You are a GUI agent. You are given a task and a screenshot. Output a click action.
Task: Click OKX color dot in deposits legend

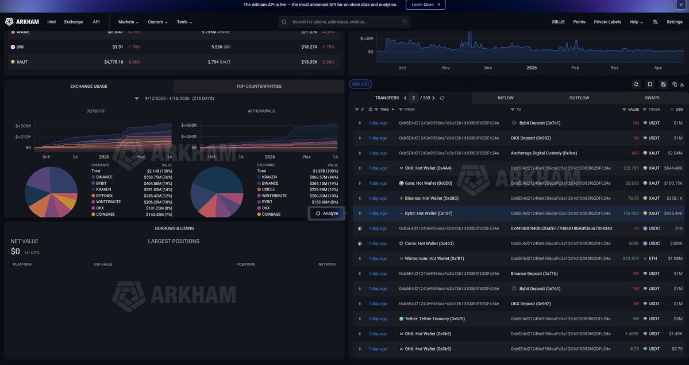(x=93, y=208)
